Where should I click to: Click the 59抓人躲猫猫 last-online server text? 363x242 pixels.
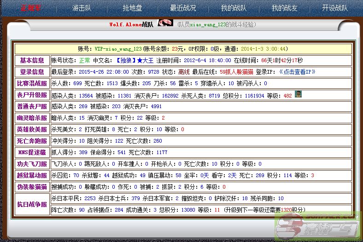236,72
